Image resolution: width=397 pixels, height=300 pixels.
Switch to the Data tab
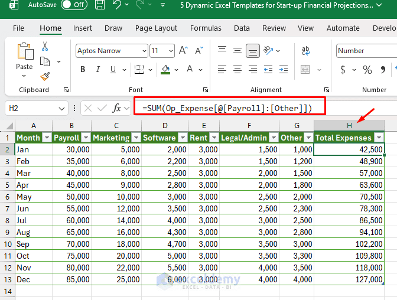click(x=242, y=28)
